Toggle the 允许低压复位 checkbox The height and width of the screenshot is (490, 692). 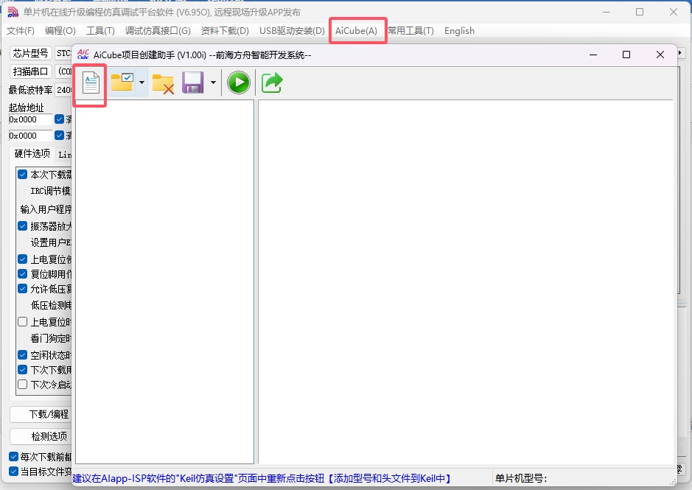click(x=23, y=289)
